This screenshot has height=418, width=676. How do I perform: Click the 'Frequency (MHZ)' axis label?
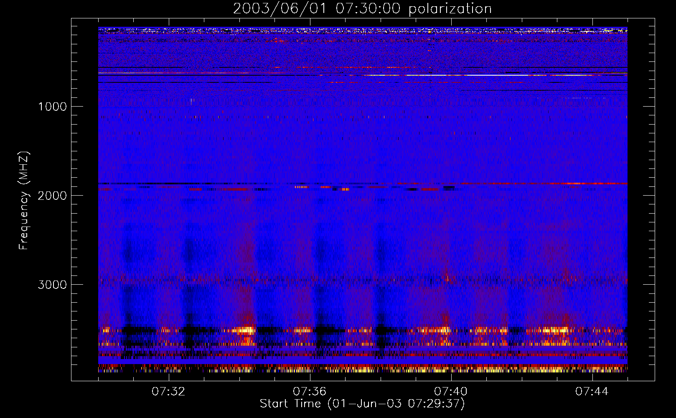pos(24,201)
